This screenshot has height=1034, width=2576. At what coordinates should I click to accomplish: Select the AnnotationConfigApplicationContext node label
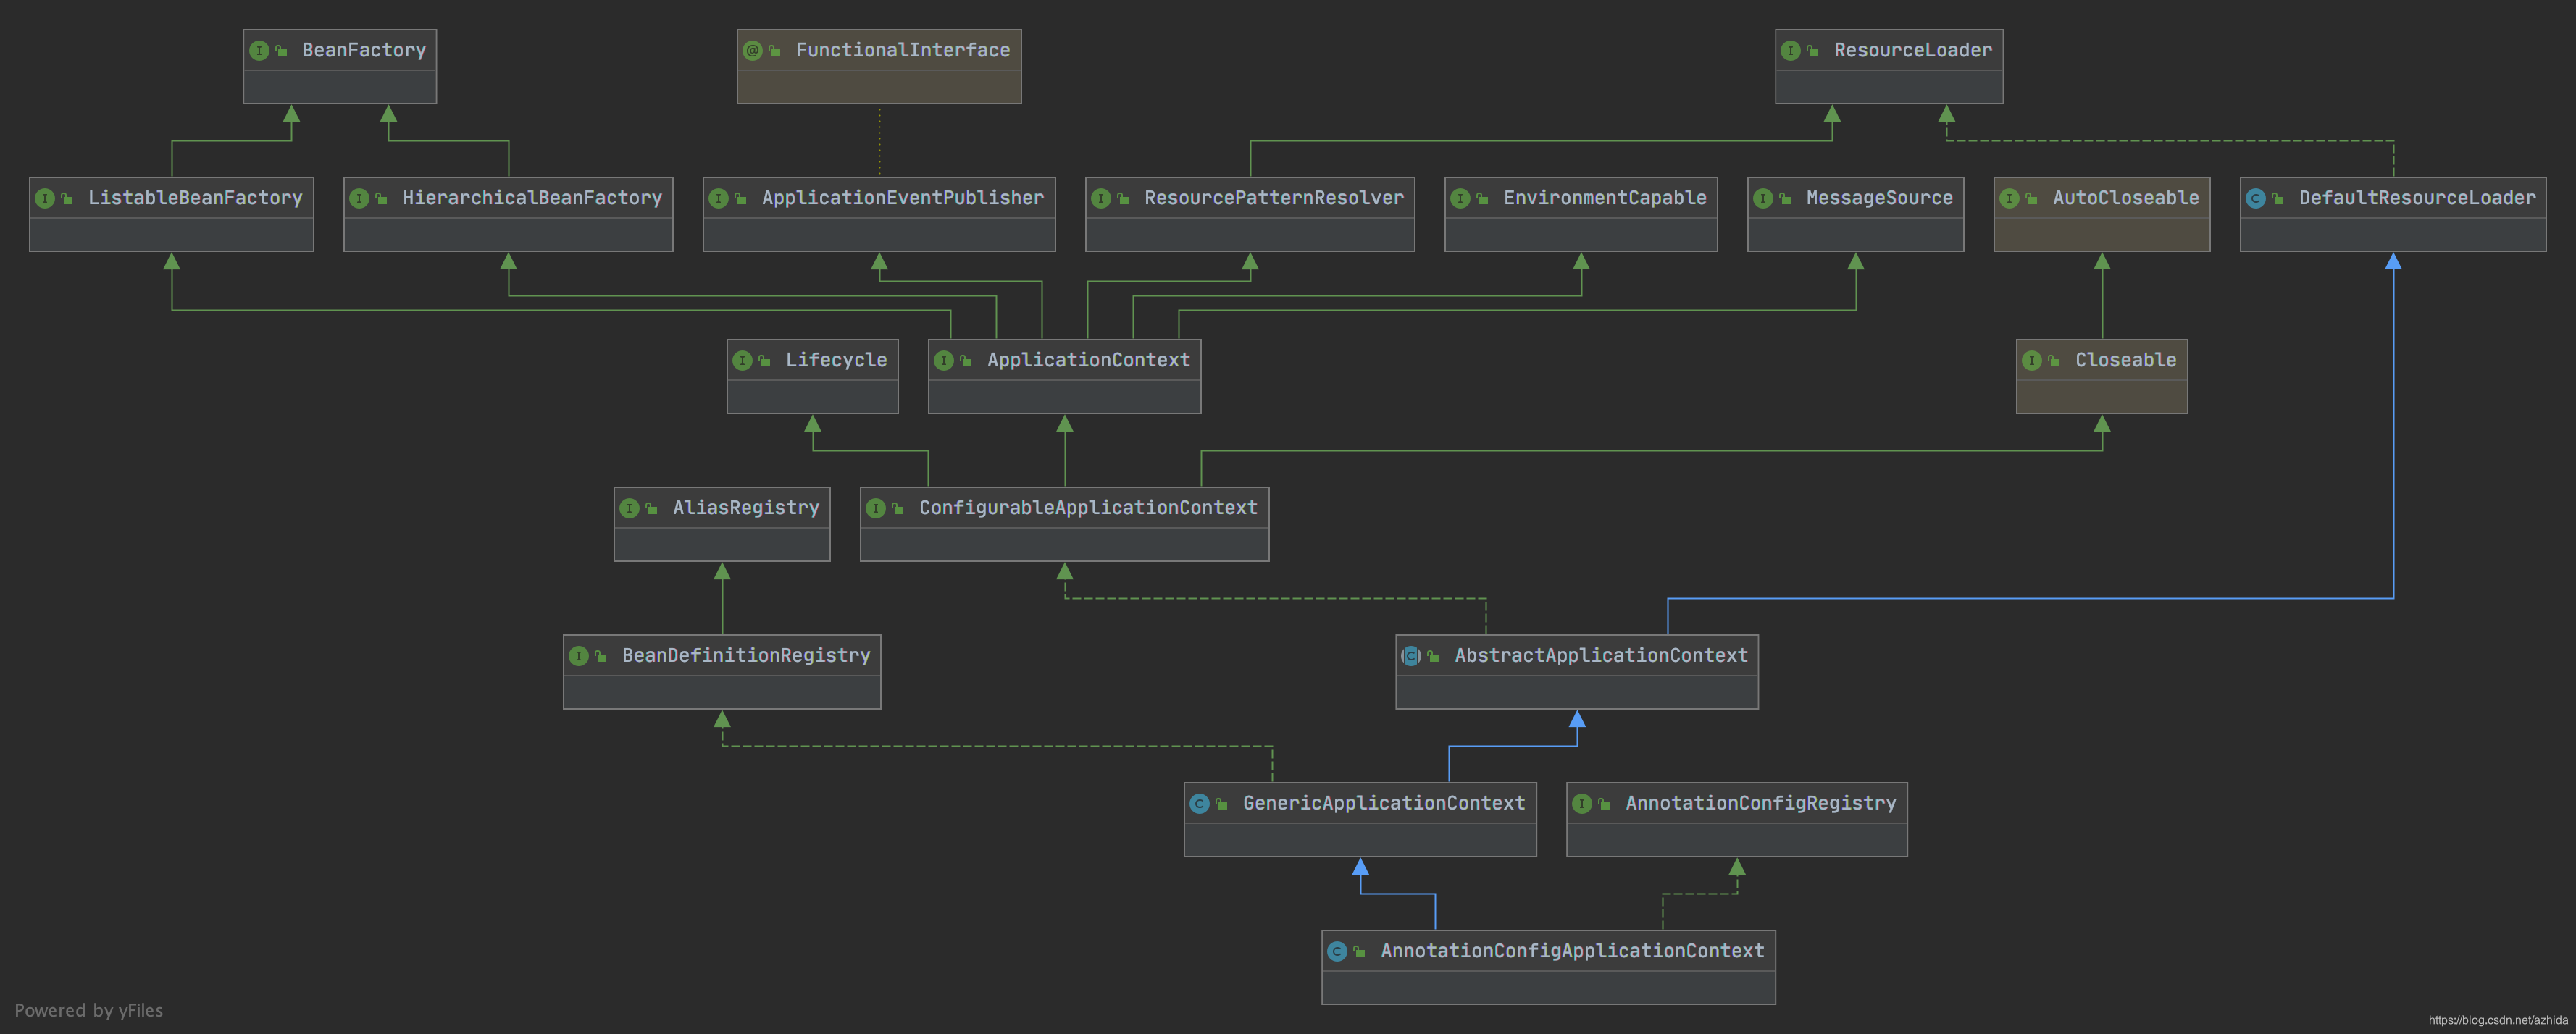pyautogui.click(x=1573, y=951)
